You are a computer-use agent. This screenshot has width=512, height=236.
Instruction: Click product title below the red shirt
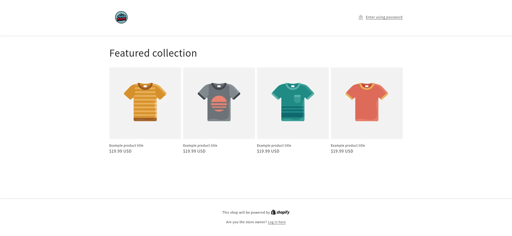click(348, 146)
